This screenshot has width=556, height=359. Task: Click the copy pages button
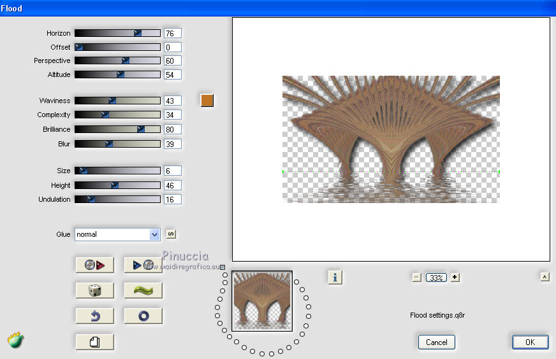pyautogui.click(x=94, y=342)
